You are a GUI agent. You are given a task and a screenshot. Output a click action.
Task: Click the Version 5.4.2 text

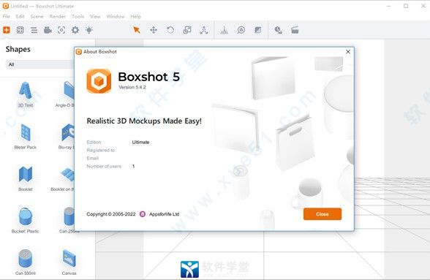(132, 87)
